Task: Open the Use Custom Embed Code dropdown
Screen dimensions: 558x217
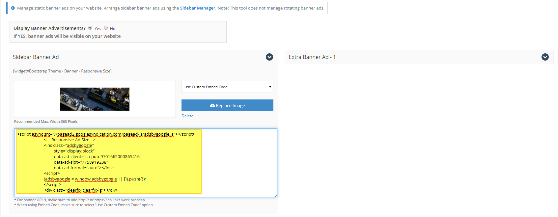Action: coord(227,87)
